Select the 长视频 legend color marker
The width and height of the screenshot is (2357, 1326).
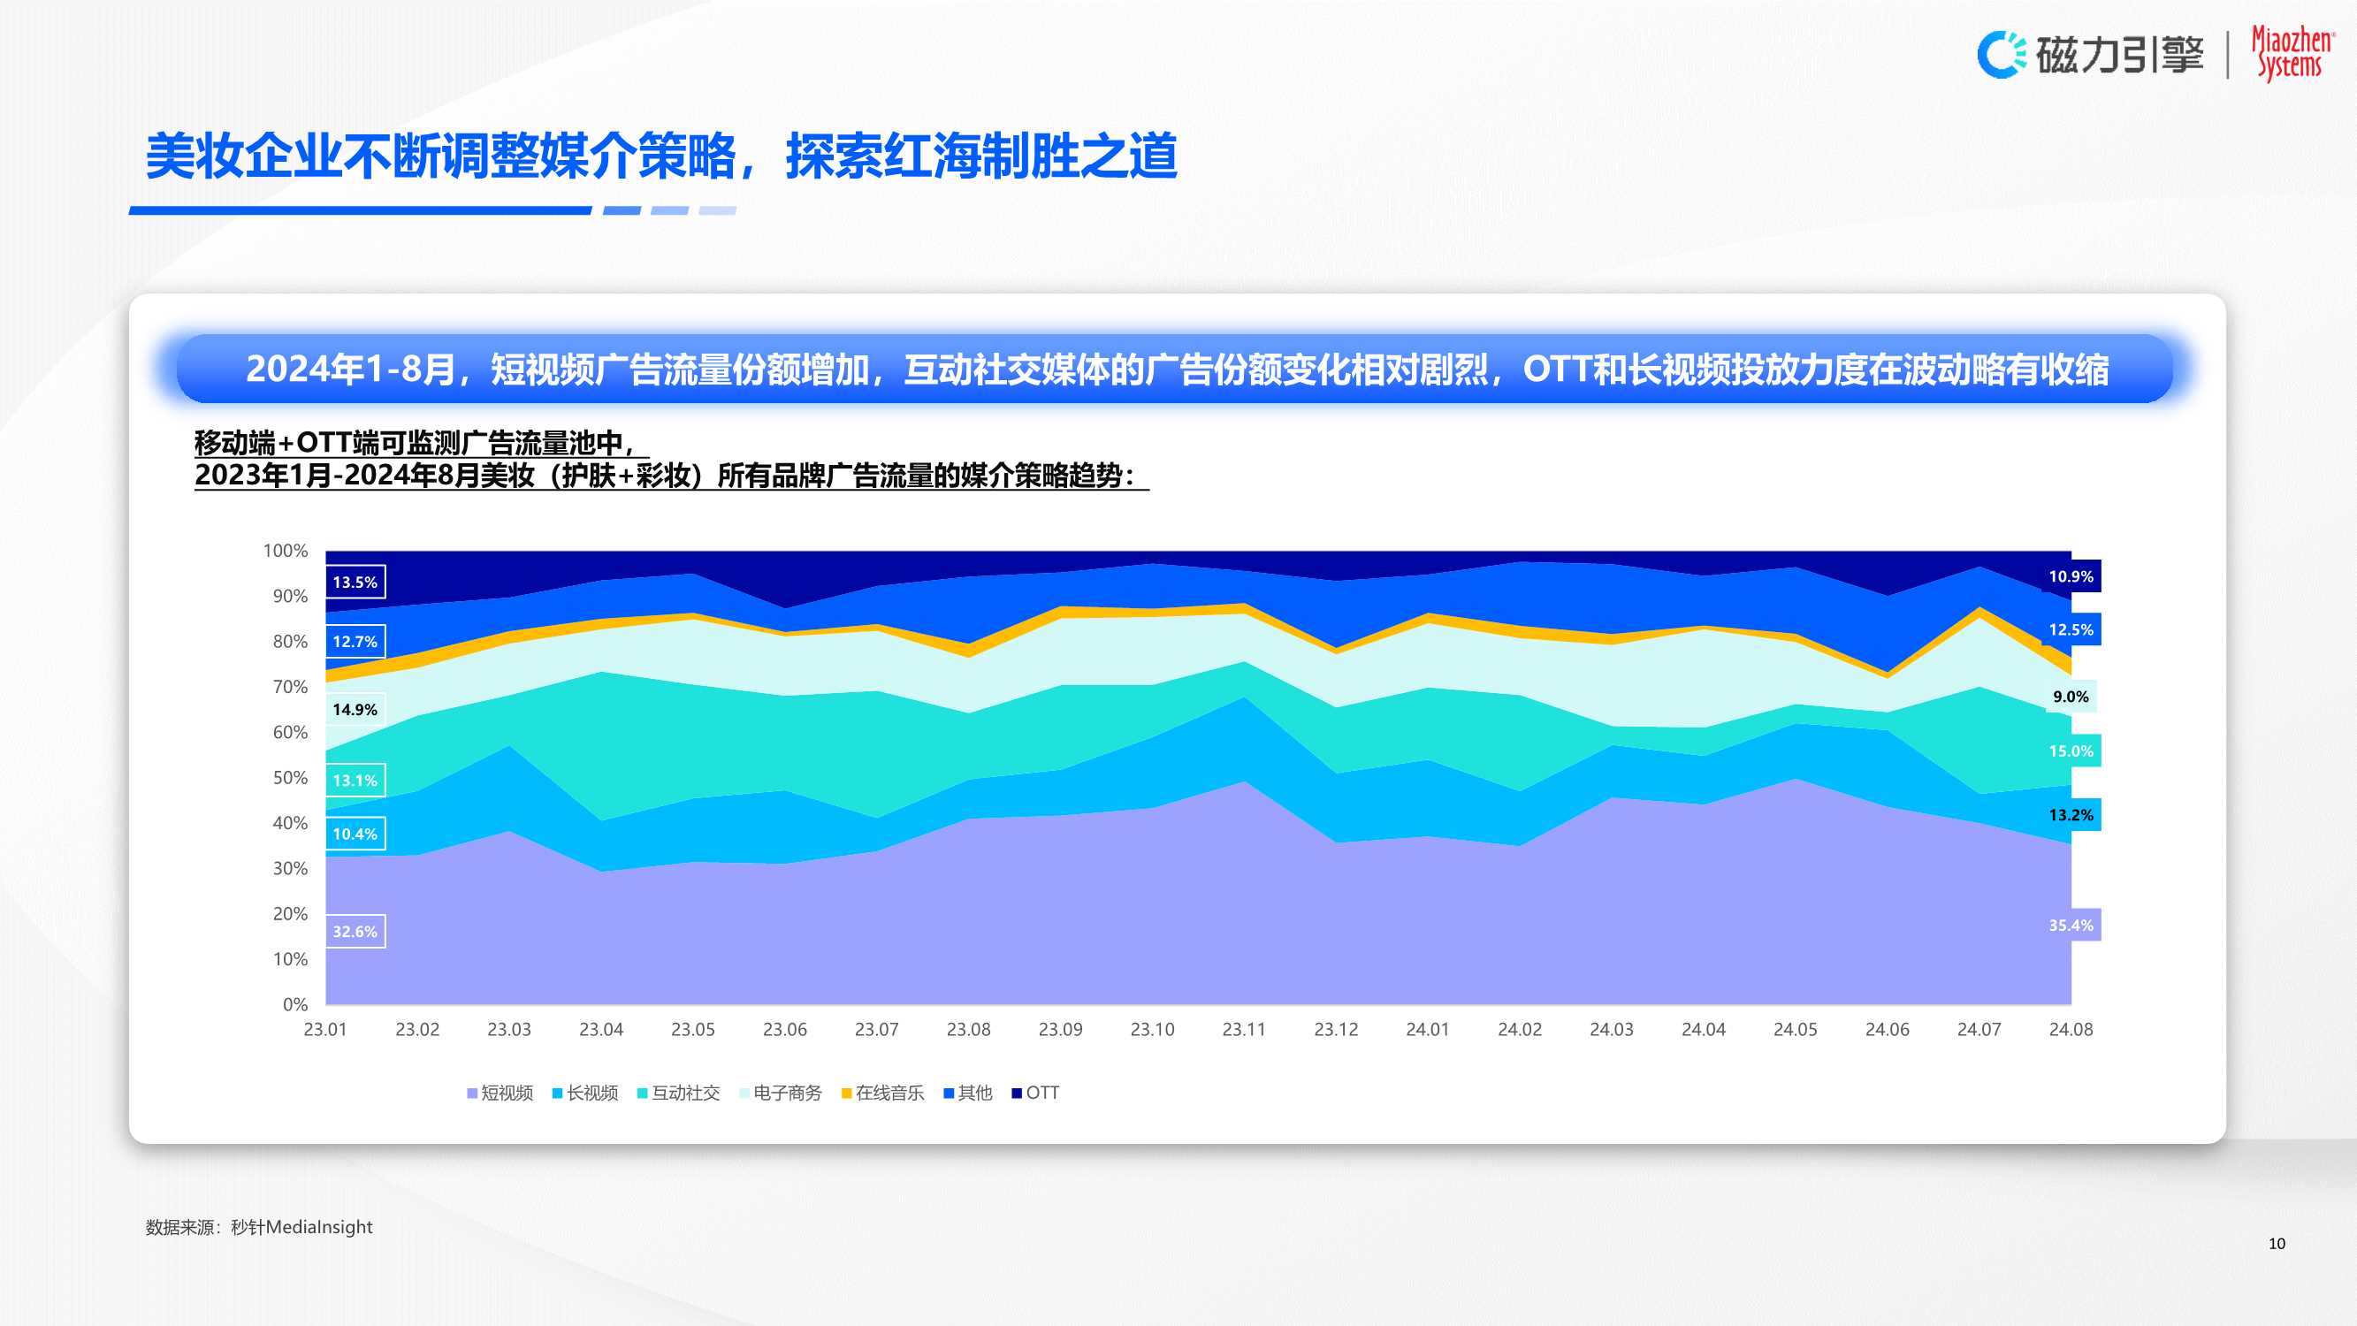pyautogui.click(x=556, y=1093)
